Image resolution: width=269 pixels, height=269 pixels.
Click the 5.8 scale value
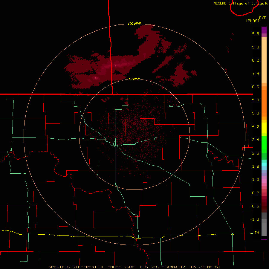256,100
